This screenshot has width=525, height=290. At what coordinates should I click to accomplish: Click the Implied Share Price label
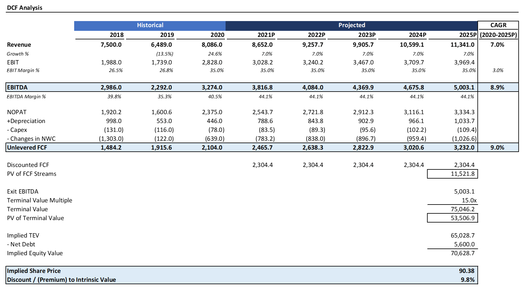[34, 271]
